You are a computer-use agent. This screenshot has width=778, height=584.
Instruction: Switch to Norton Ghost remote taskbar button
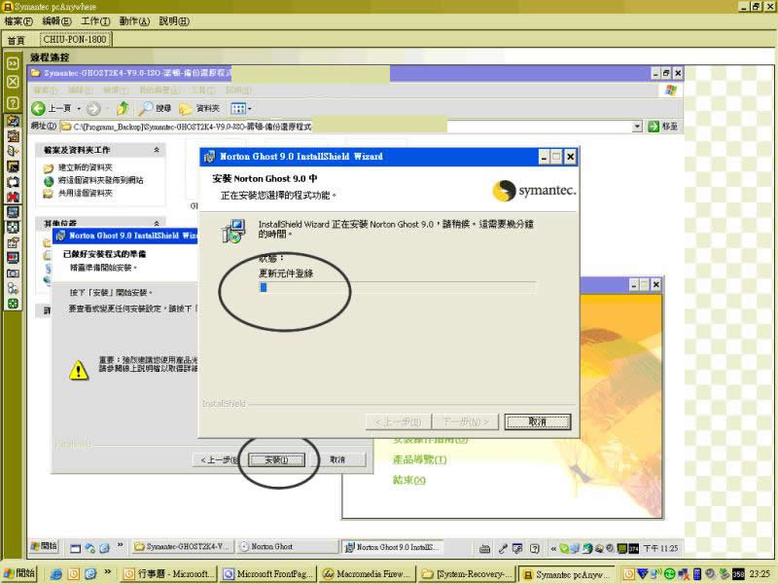pos(287,547)
